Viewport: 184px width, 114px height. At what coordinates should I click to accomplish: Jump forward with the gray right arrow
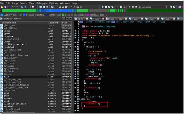15,7
